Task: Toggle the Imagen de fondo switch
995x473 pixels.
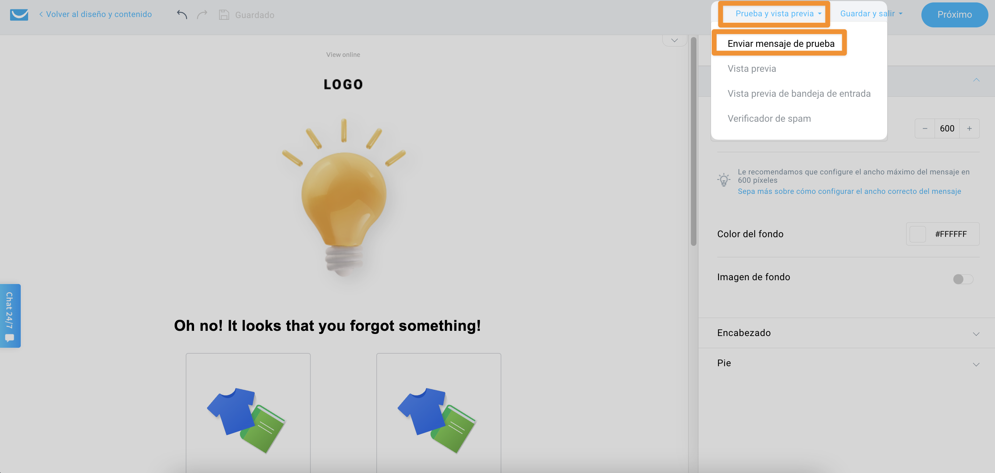Action: [x=963, y=279]
